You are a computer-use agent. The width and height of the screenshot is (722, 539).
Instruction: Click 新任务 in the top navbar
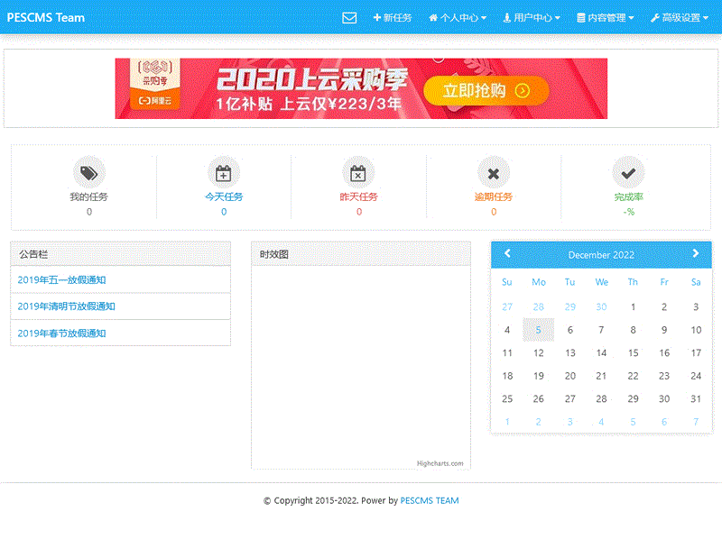pyautogui.click(x=393, y=17)
